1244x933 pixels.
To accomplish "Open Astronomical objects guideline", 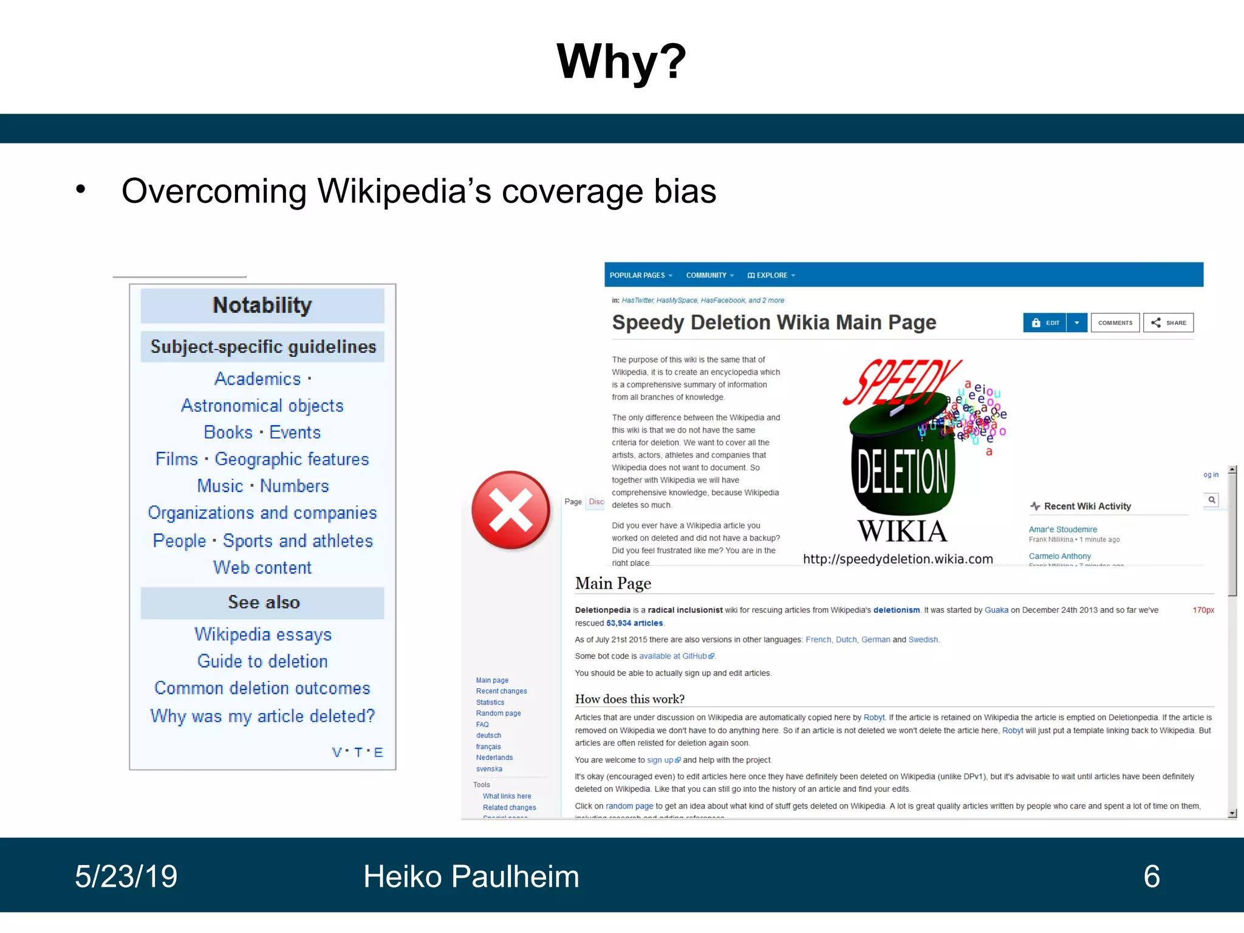I will 262,406.
